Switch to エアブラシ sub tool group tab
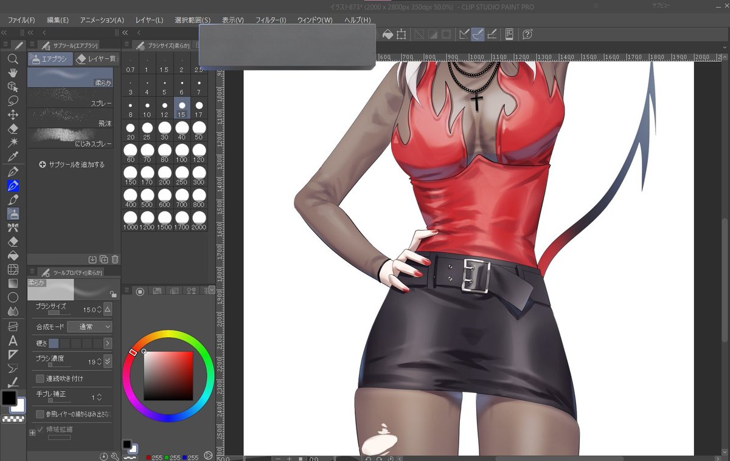Viewport: 730px width, 461px height. pyautogui.click(x=50, y=59)
